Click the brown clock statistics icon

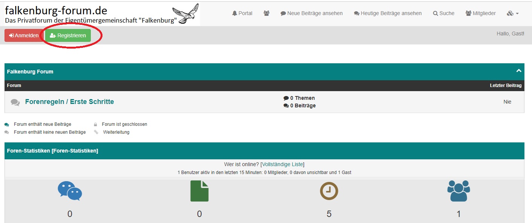329,191
